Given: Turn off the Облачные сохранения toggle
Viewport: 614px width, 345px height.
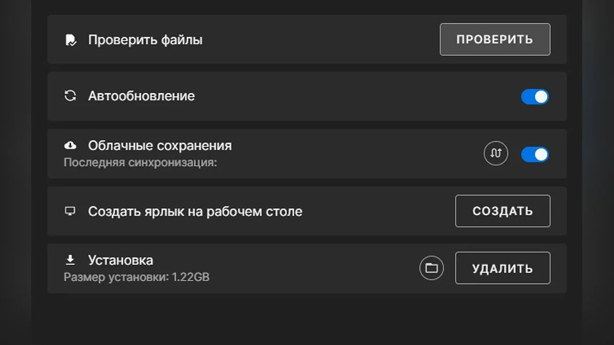Looking at the screenshot, I should (x=535, y=154).
